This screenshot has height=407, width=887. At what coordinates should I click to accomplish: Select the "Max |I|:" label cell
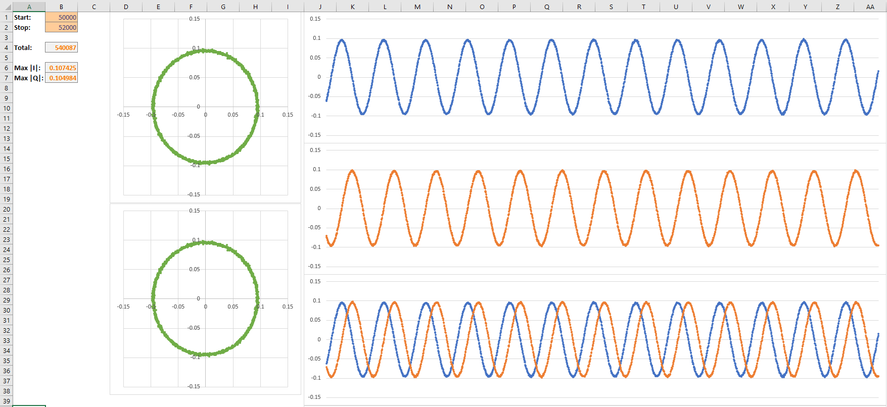[x=29, y=68]
